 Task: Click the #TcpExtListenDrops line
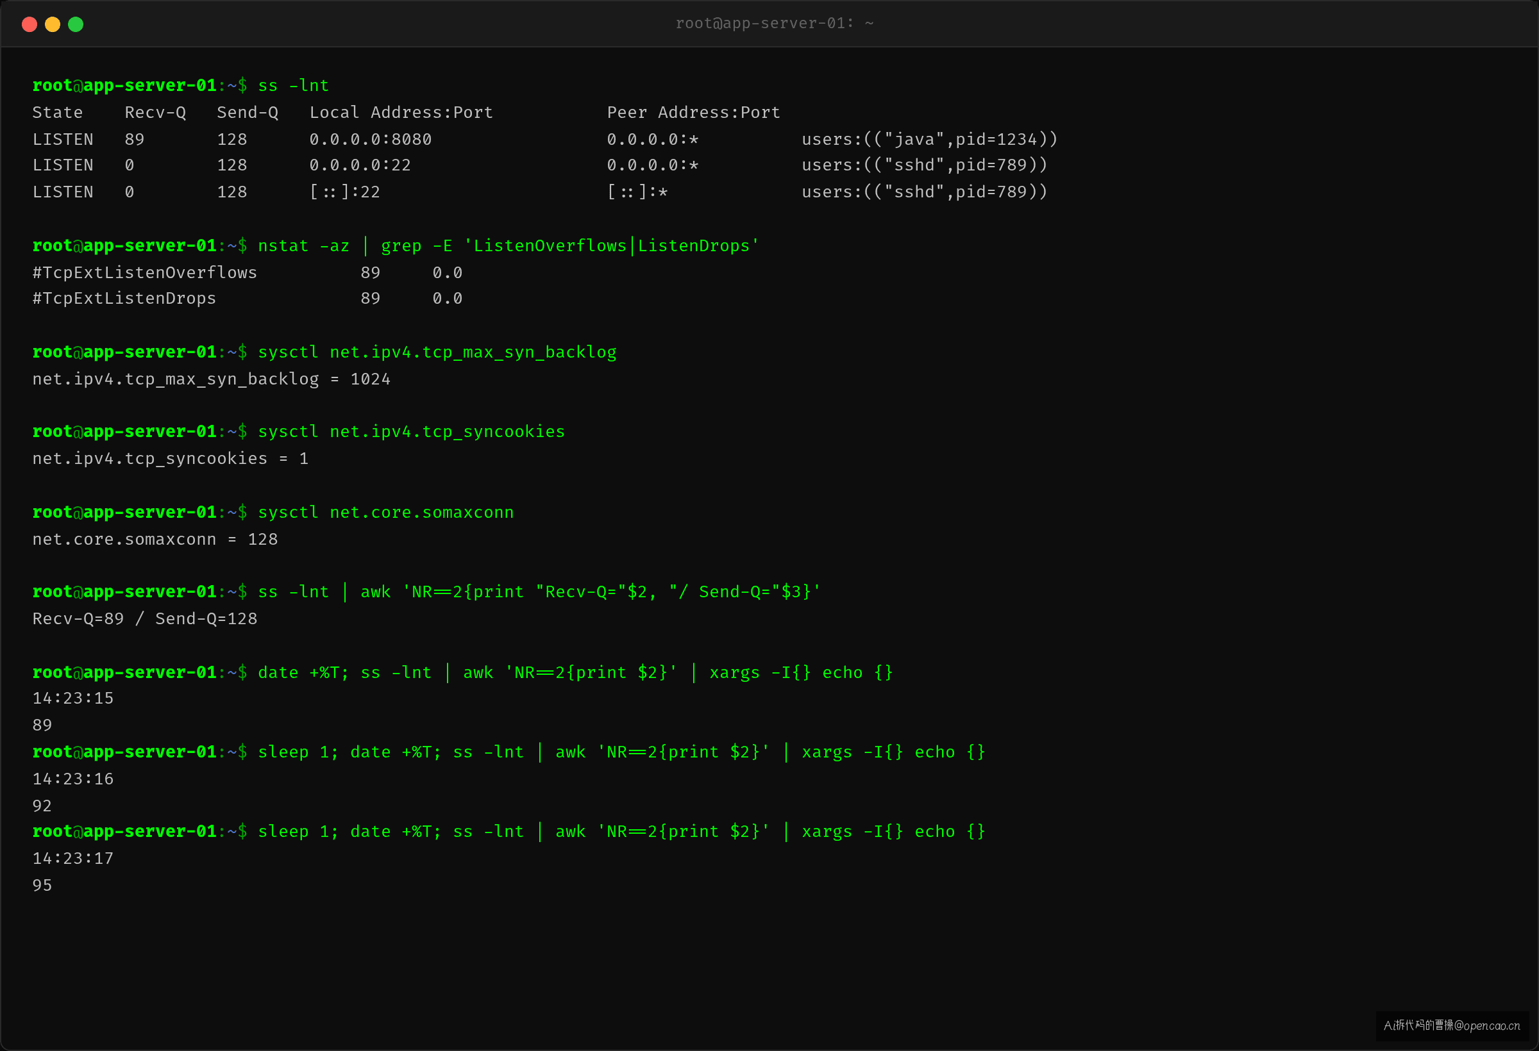click(x=247, y=299)
